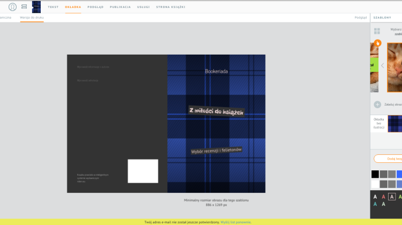Click the Ridero publishing note on back cover
The height and width of the screenshot is (225, 402).
pos(93,178)
